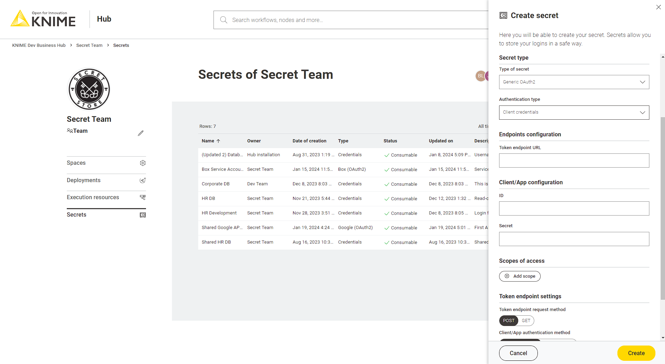This screenshot has height=364, width=665.
Task: Click the Name column sort arrow
Action: pyautogui.click(x=218, y=141)
